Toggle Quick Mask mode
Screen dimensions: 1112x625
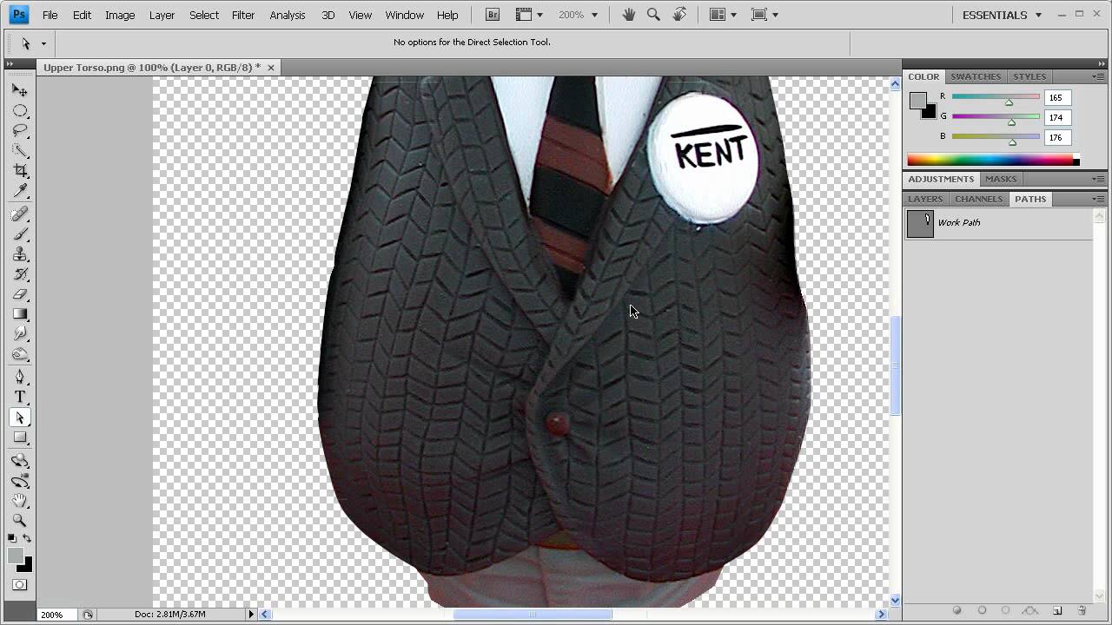click(x=20, y=585)
